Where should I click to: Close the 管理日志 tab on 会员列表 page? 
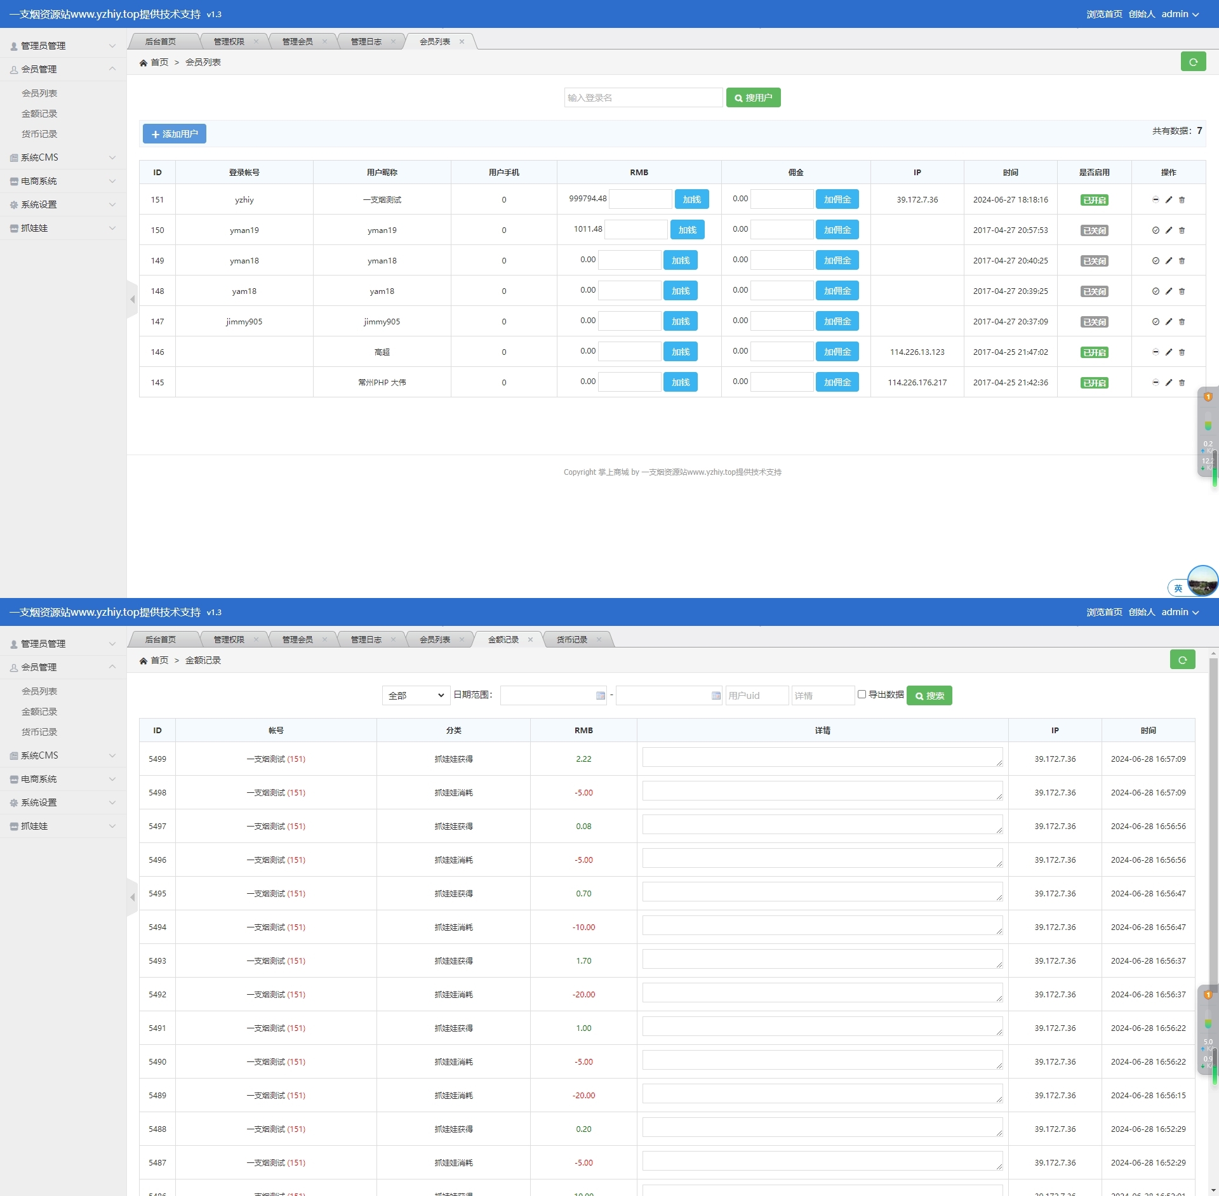tap(393, 41)
